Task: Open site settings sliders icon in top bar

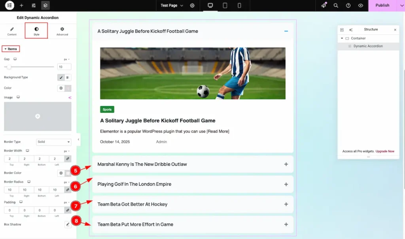Action: click(x=34, y=6)
